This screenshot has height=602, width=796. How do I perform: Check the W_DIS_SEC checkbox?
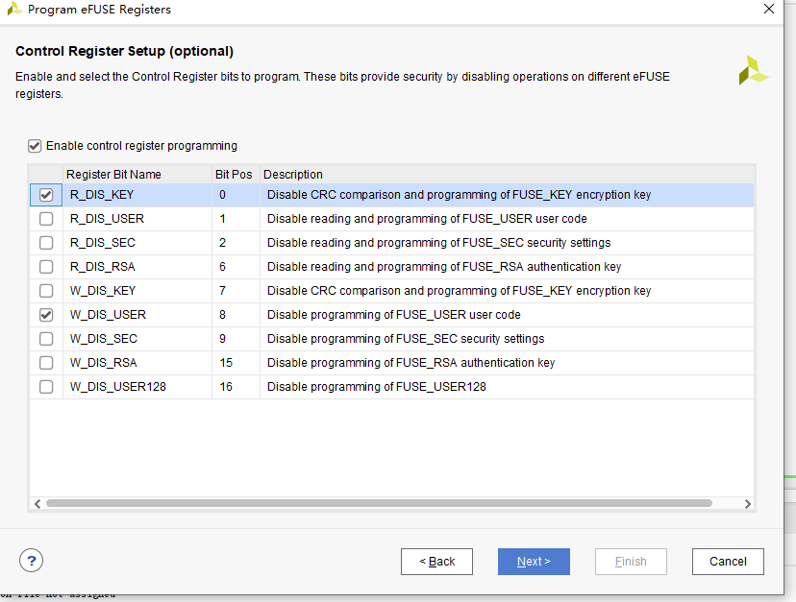pyautogui.click(x=46, y=339)
